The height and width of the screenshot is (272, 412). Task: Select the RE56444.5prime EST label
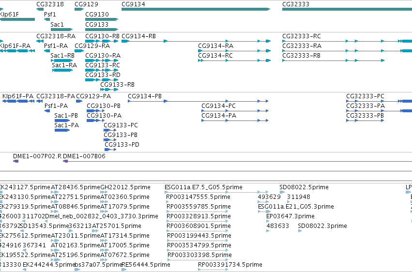coord(146,265)
